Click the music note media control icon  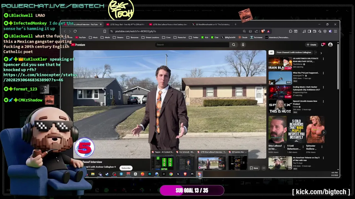click(x=304, y=31)
